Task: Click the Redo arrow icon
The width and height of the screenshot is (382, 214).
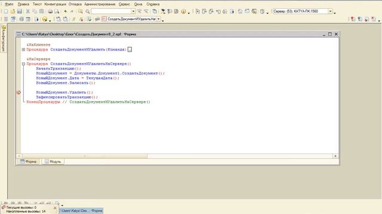Action: coord(72,11)
